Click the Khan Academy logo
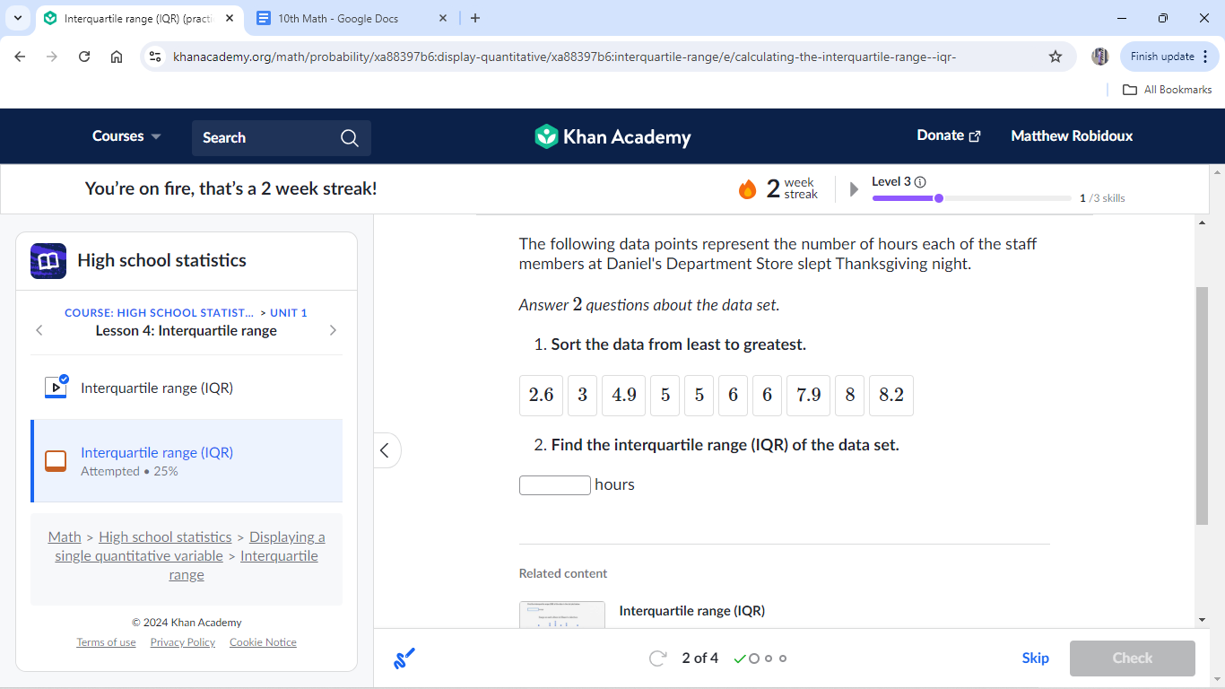This screenshot has width=1225, height=689. [612, 136]
